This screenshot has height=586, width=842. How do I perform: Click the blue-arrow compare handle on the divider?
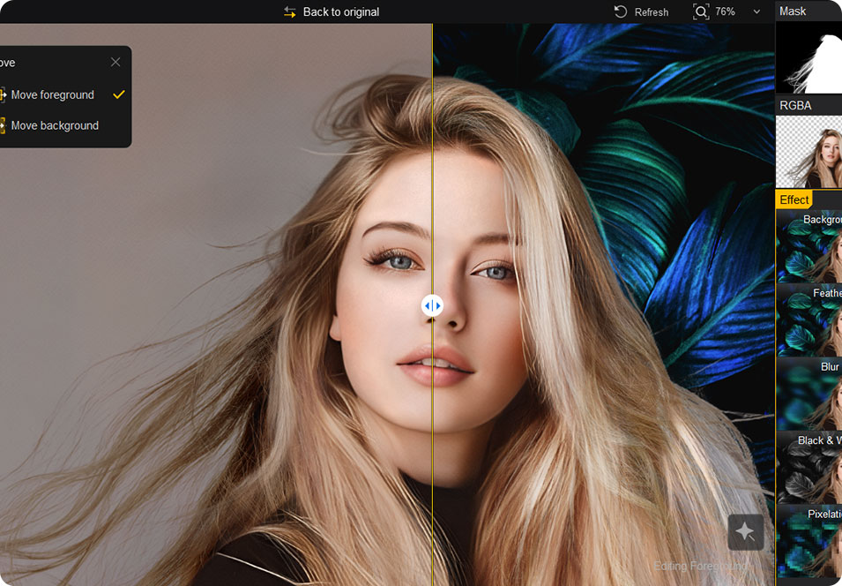click(x=432, y=305)
